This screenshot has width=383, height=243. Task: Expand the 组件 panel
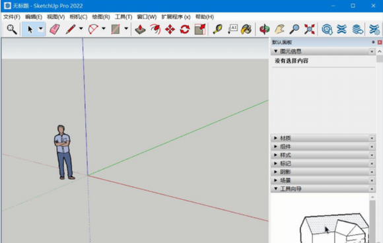[275, 147]
